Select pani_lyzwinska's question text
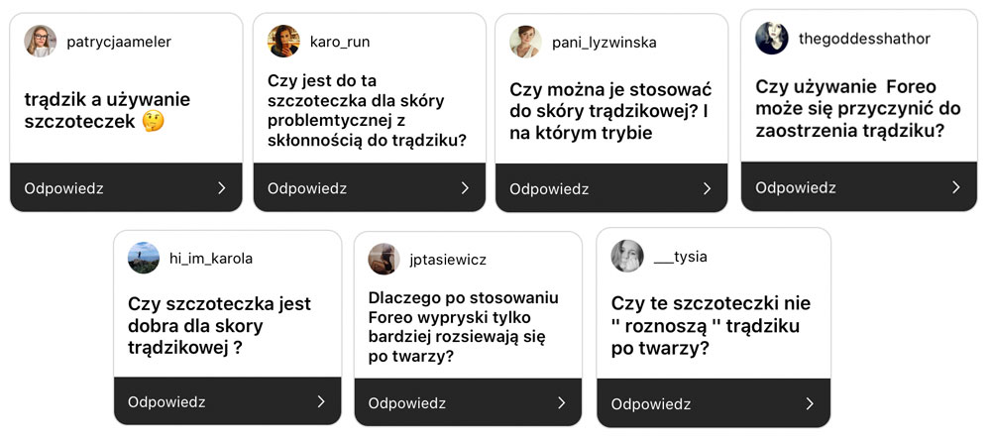The height and width of the screenshot is (440, 991). (610, 111)
